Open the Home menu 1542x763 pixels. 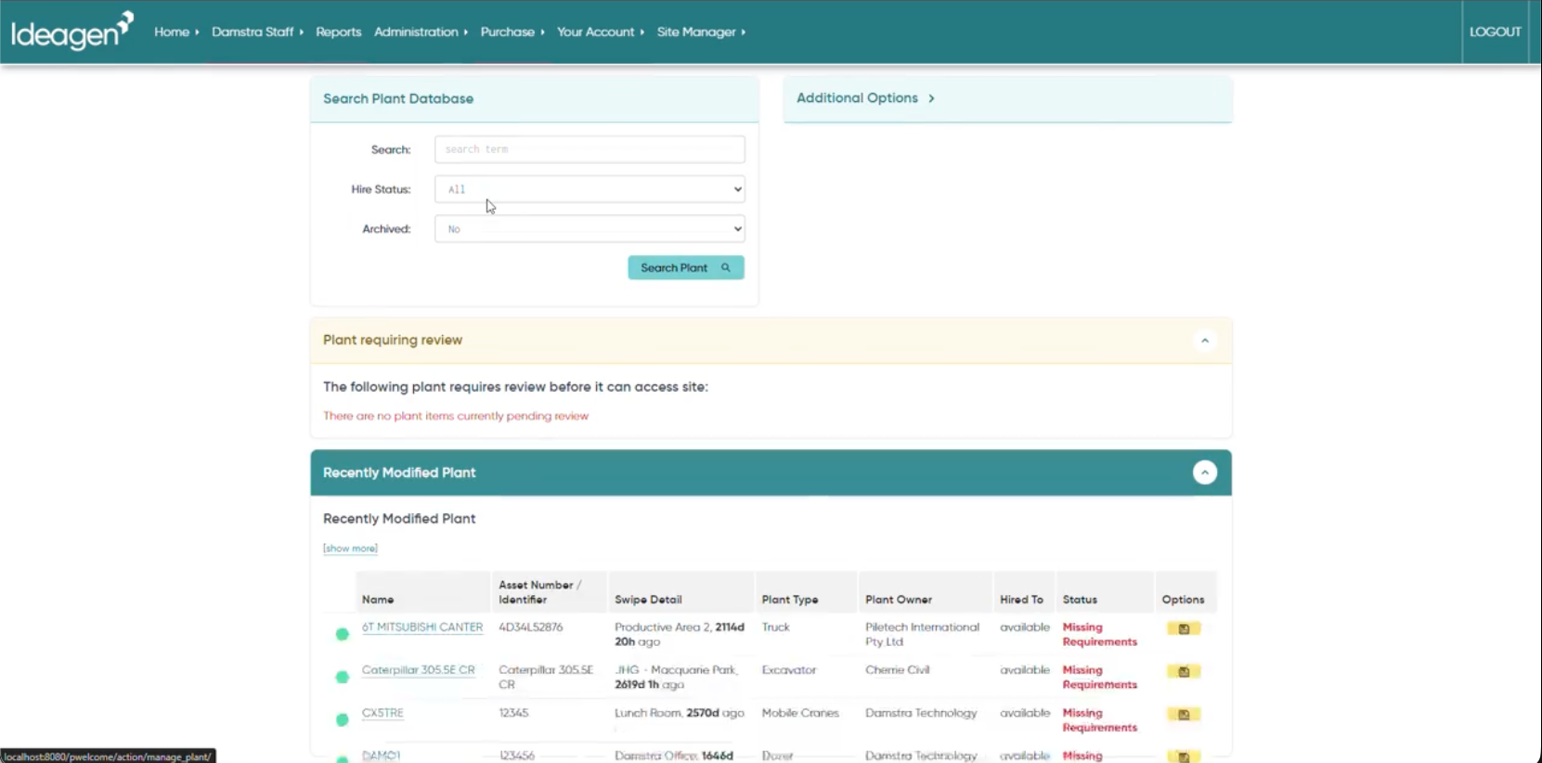[176, 32]
